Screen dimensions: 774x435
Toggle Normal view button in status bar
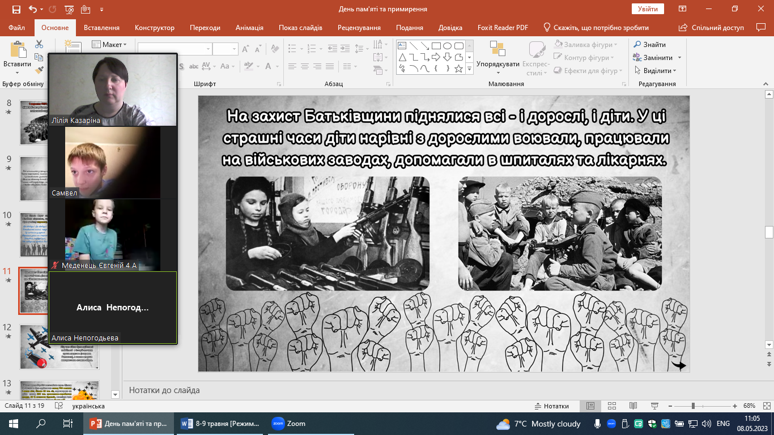click(x=590, y=406)
